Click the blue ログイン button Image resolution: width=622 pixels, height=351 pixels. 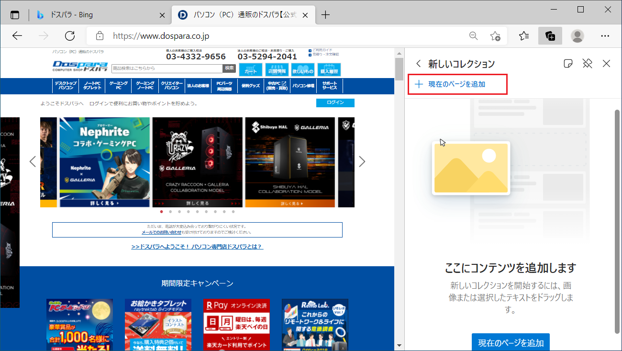(335, 102)
